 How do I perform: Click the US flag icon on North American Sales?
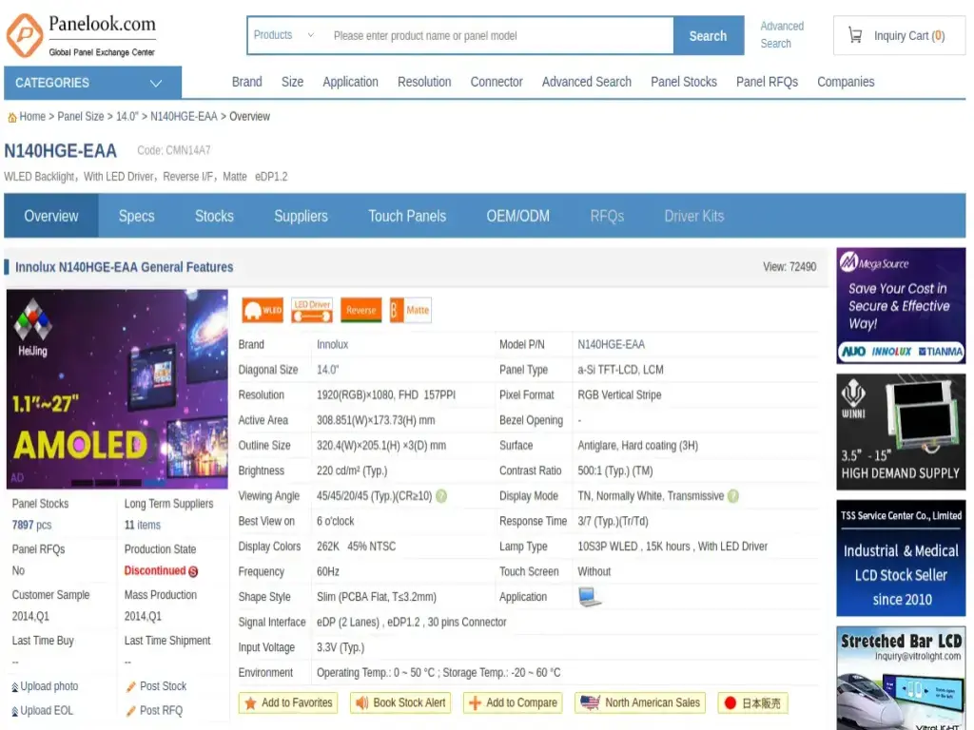pos(590,702)
